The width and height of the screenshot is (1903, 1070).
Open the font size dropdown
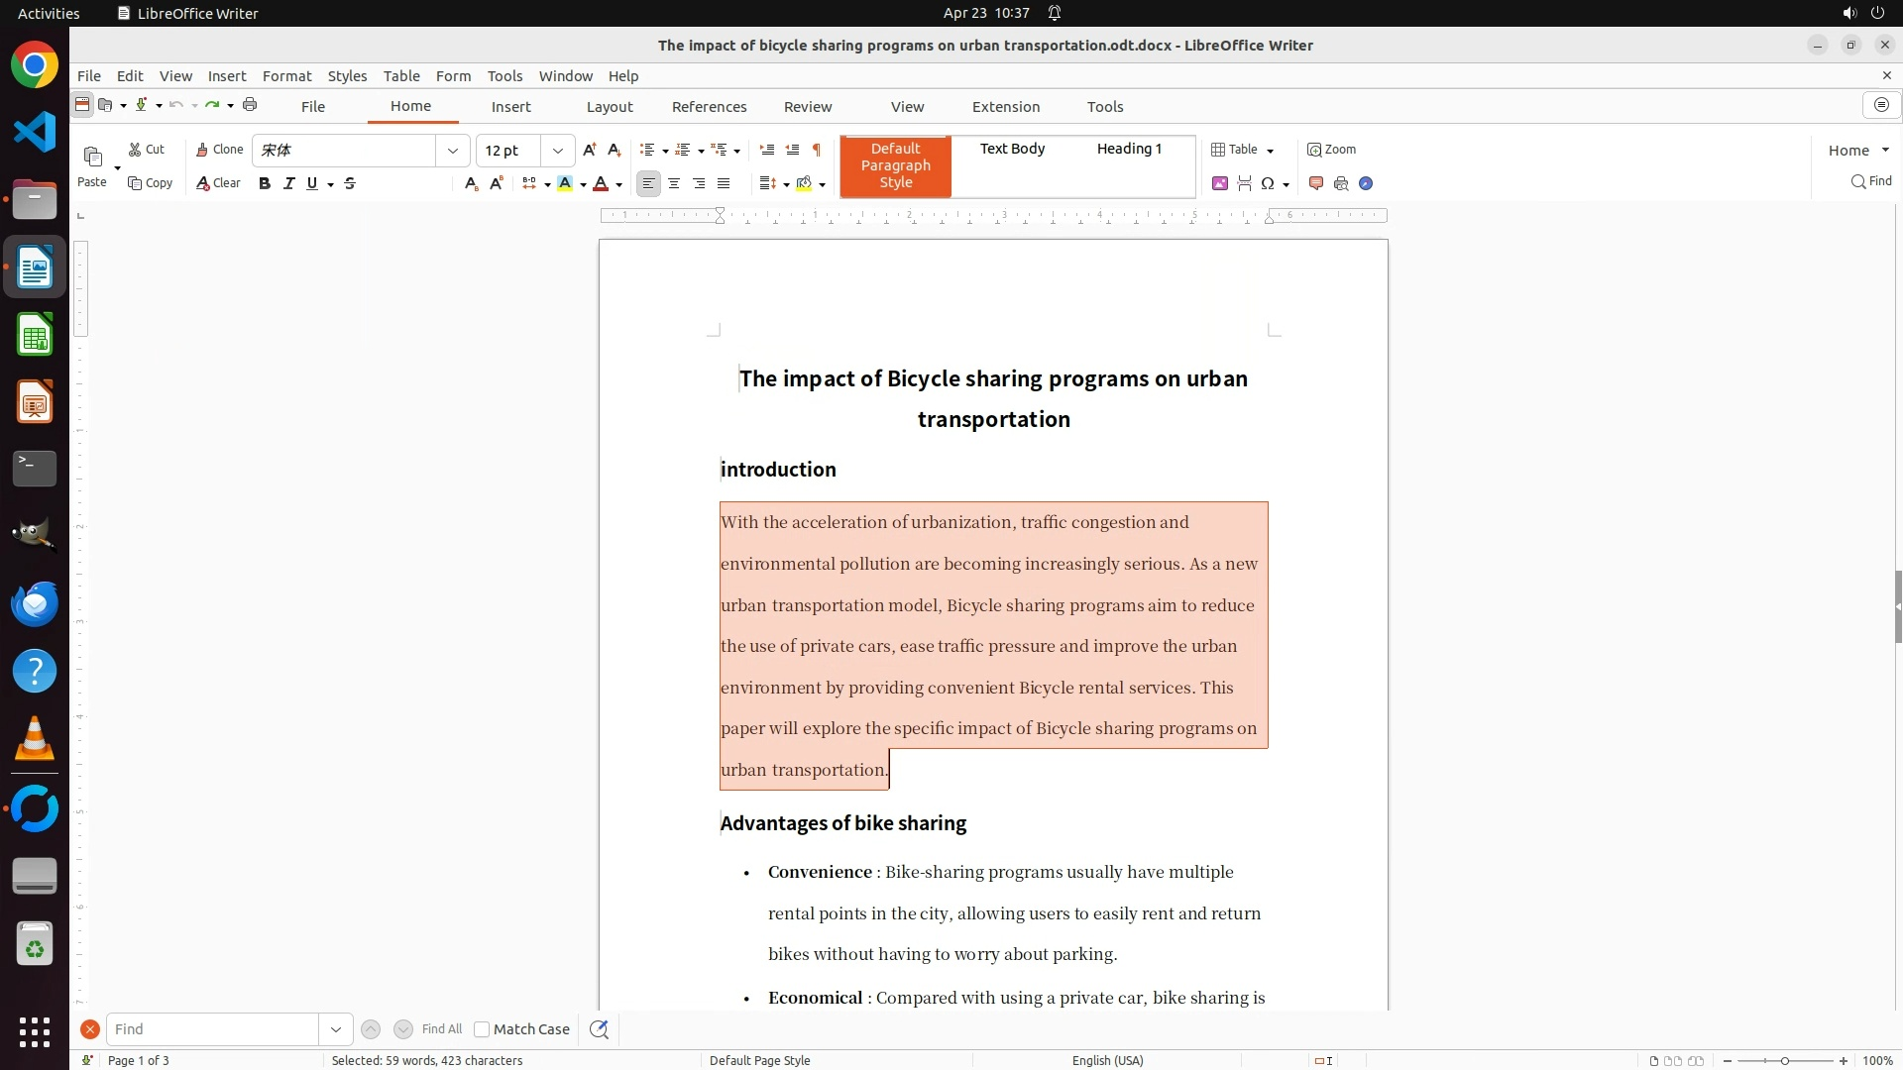point(558,151)
